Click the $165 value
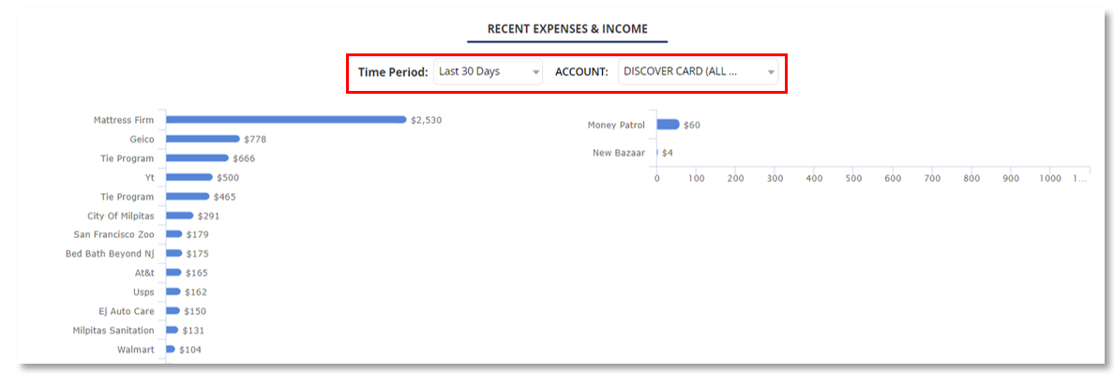The height and width of the screenshot is (374, 1114). 197,273
